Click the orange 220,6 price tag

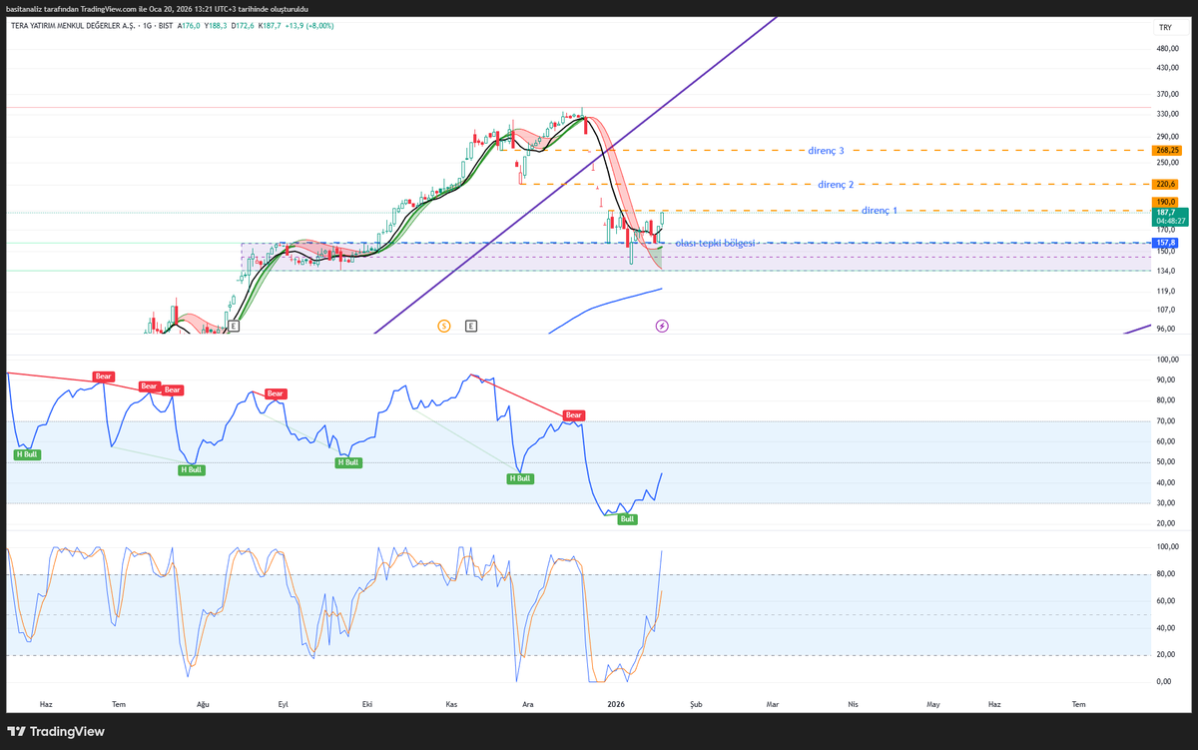point(1165,184)
